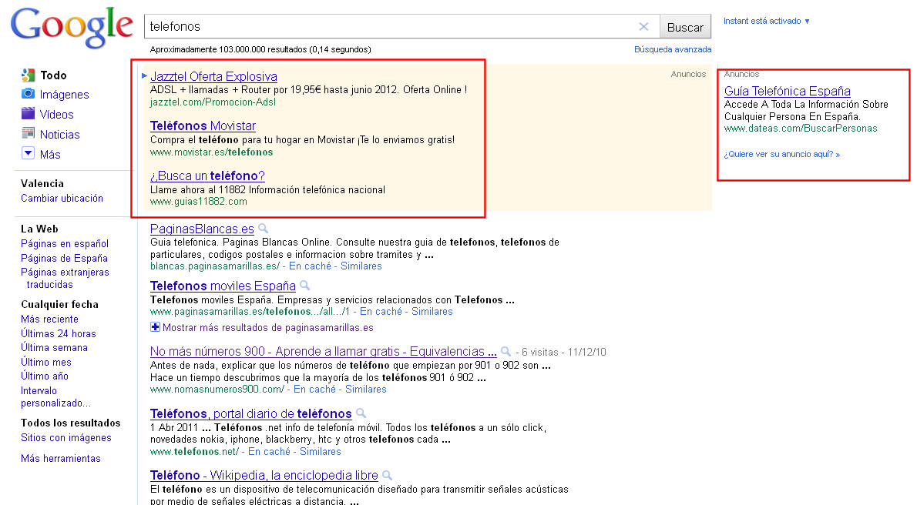The image size is (917, 505).
Task: Open Búsqueda avanzada link
Action: (672, 49)
